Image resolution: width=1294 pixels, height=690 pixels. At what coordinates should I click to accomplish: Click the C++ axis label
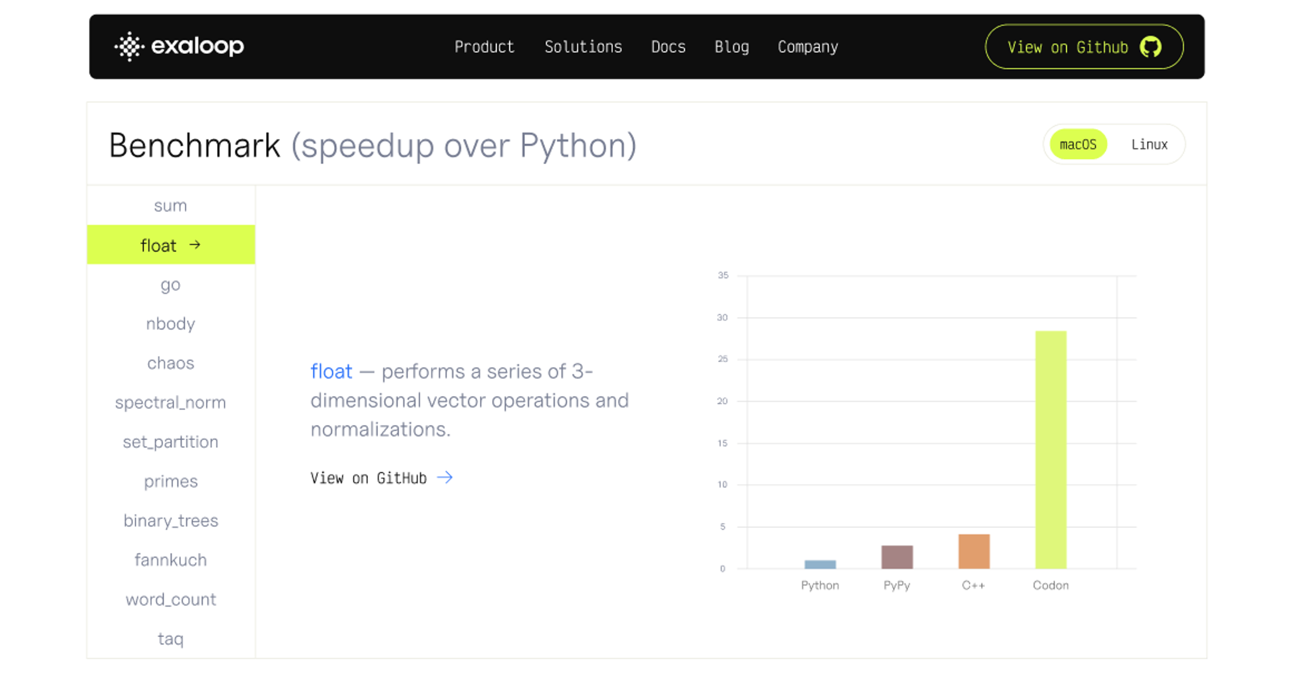(974, 585)
